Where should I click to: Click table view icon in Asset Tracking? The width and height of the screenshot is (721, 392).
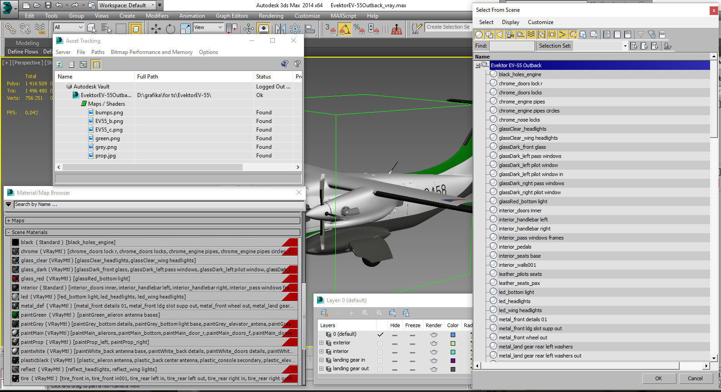coord(96,64)
